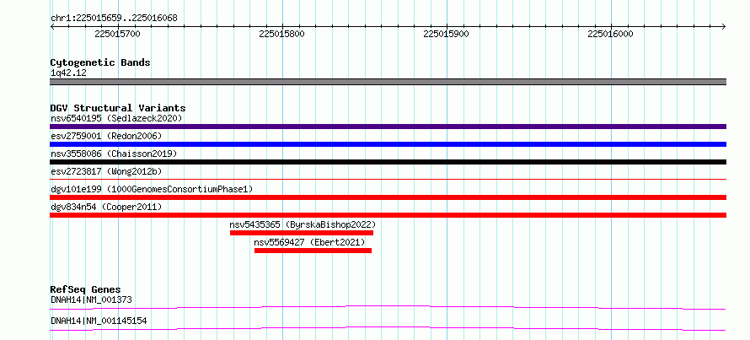Select the thin red esv2723817 variant line
This screenshot has width=750, height=340.
[x=388, y=179]
